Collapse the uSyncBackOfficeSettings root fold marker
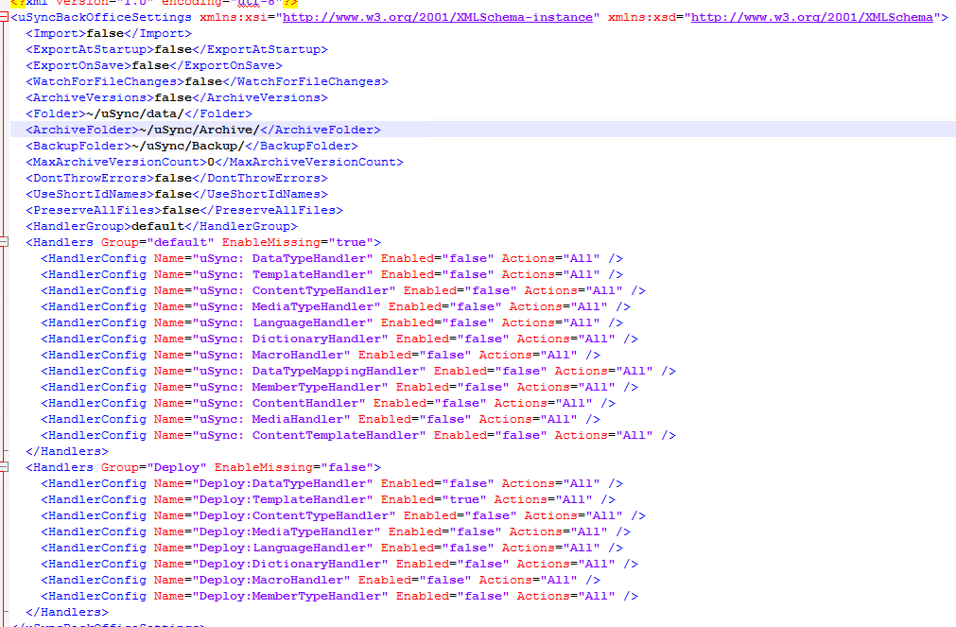The image size is (956, 627). click(x=4, y=18)
